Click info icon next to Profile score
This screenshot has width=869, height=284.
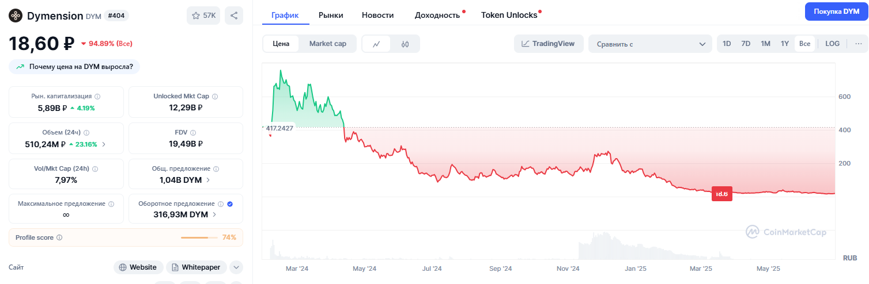pyautogui.click(x=59, y=237)
